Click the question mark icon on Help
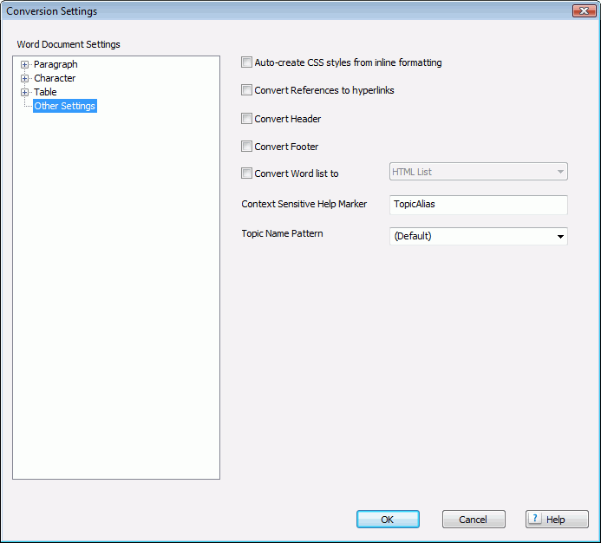Viewport: 601px width, 543px height. (536, 520)
